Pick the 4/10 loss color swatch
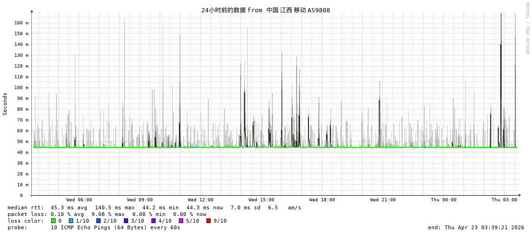532x234 pixels. pyautogui.click(x=153, y=221)
